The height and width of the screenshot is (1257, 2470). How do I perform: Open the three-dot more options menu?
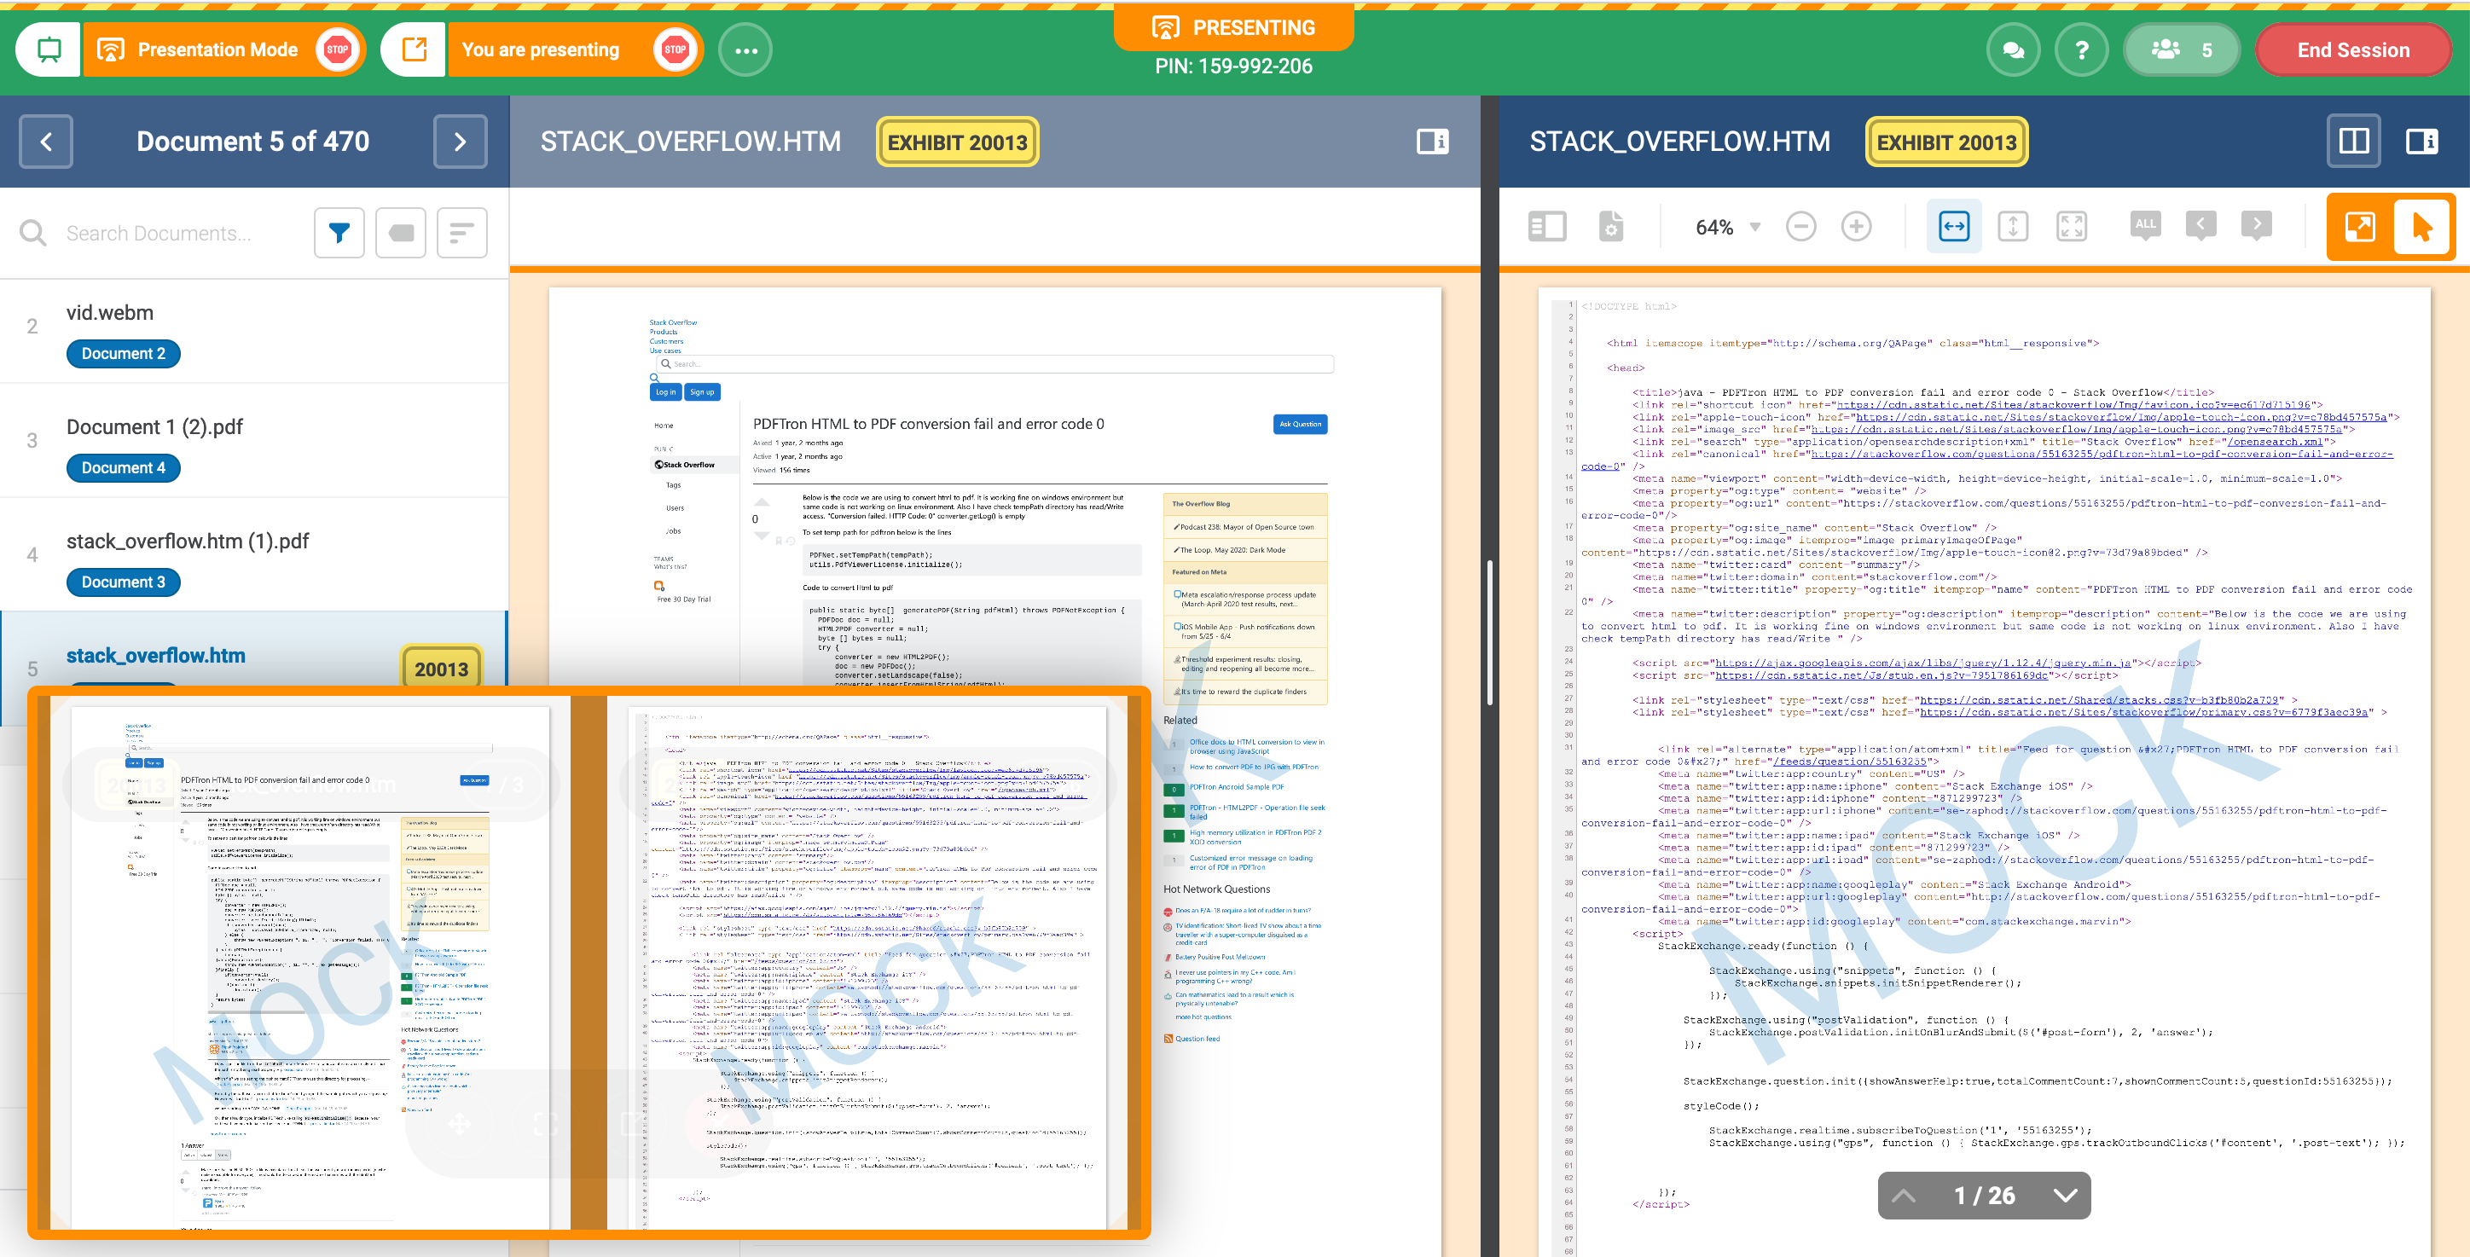[746, 49]
